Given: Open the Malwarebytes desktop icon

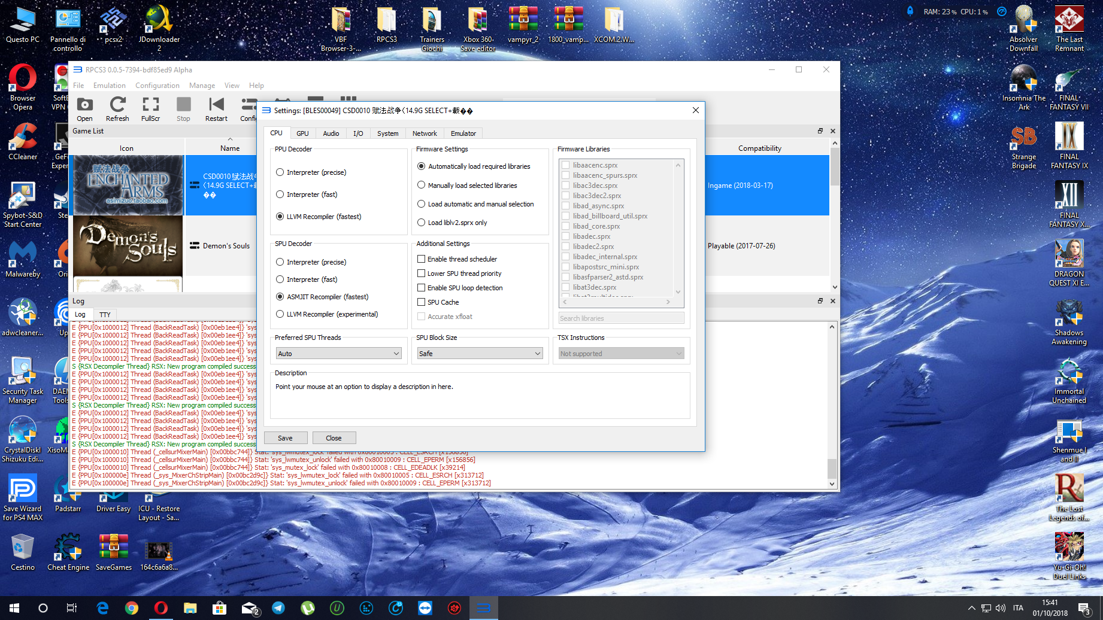Looking at the screenshot, I should click(23, 259).
